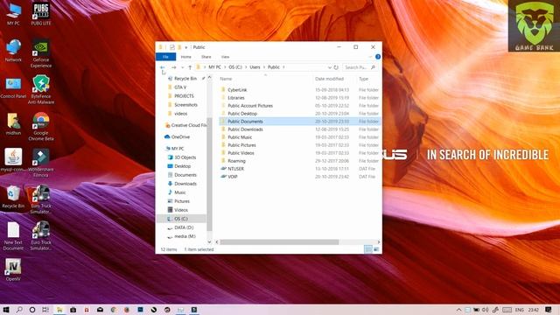560x315 pixels.
Task: Show hidden system tray icons chevron
Action: 458,310
